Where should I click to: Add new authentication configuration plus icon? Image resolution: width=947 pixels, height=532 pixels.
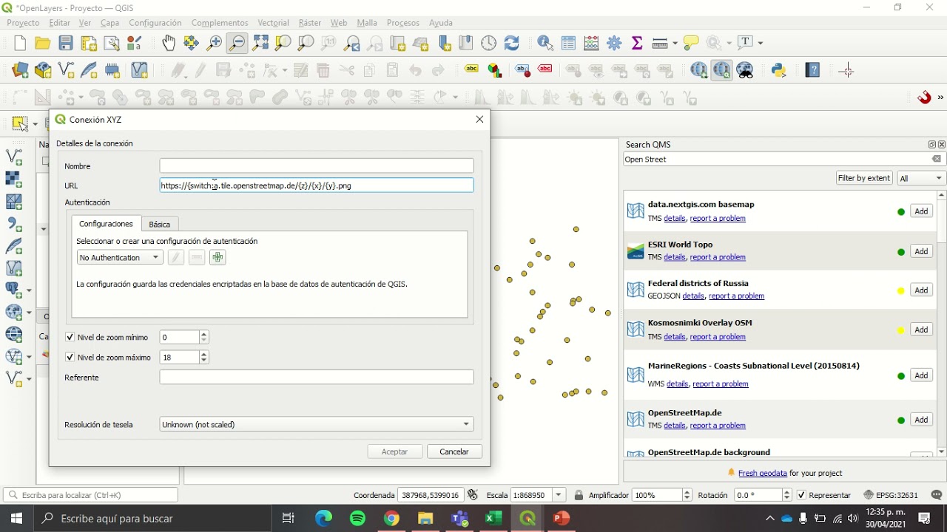tap(218, 257)
